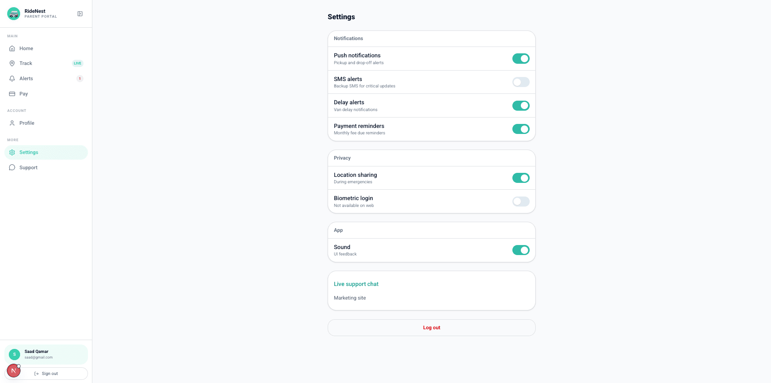Image resolution: width=771 pixels, height=383 pixels.
Task: Click the Track map pin icon
Action: (x=12, y=63)
